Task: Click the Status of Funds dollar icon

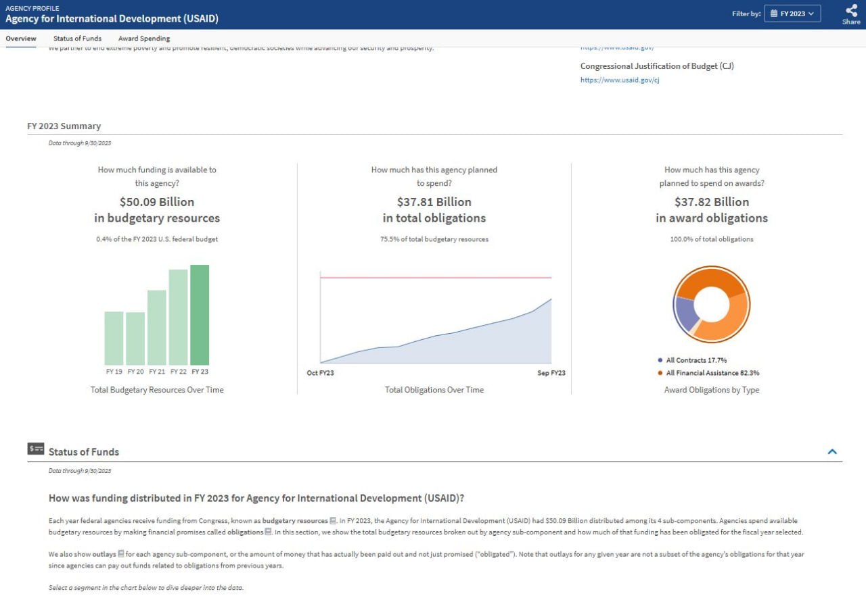Action: click(x=36, y=449)
